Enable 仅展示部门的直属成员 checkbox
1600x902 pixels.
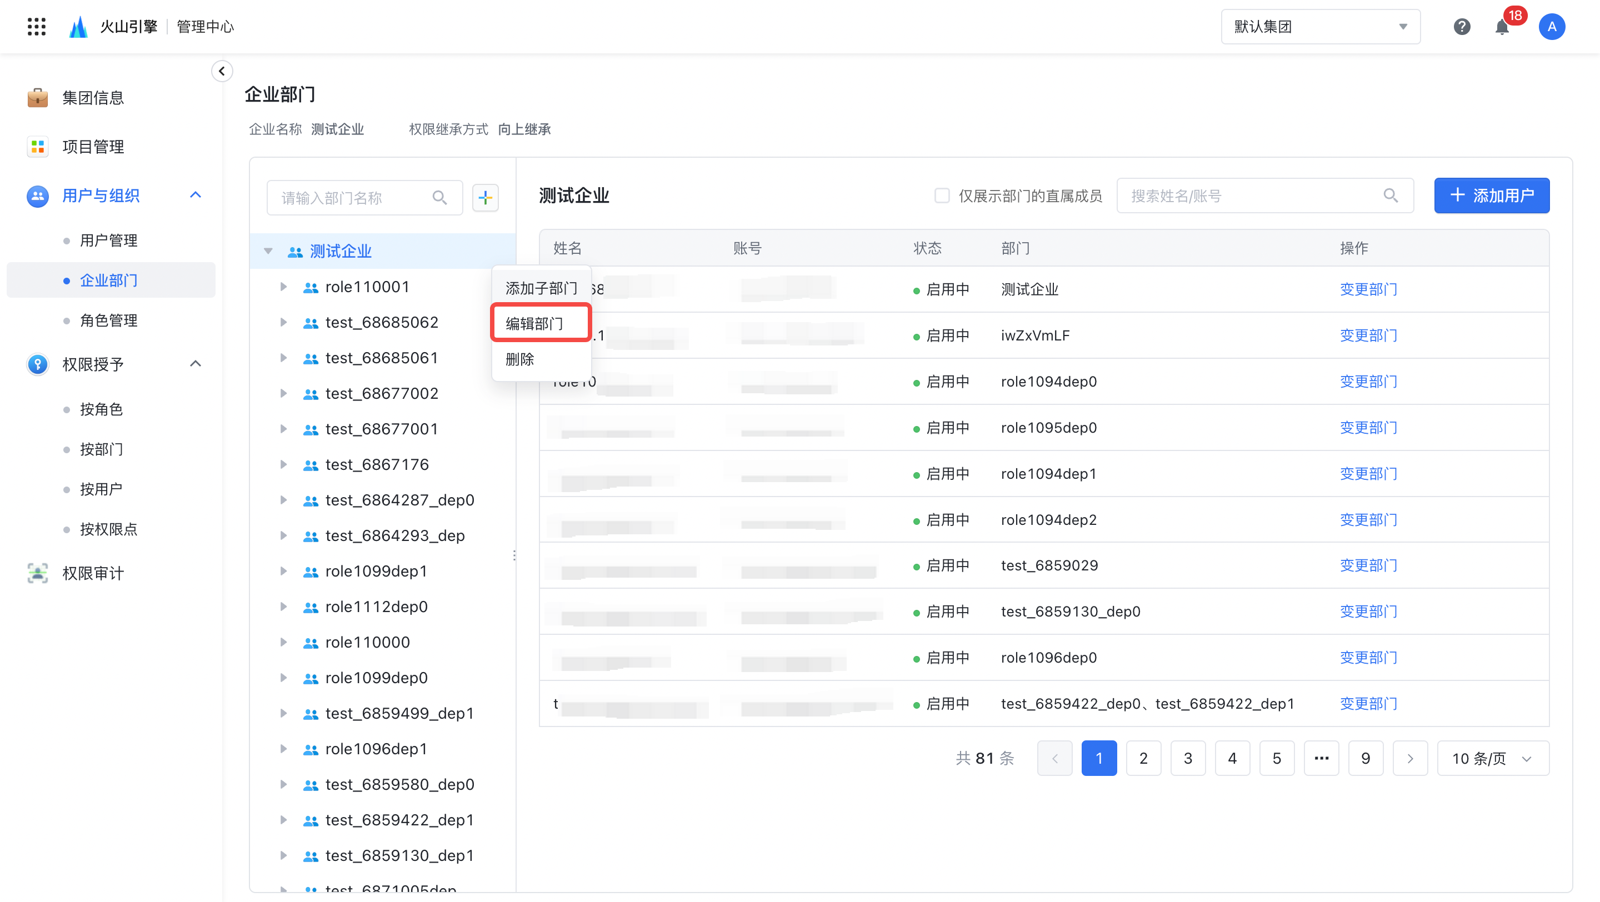(942, 196)
